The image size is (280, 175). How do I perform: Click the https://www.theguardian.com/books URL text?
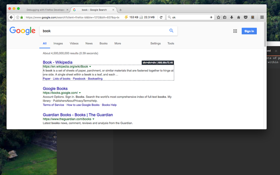click(x=67, y=119)
